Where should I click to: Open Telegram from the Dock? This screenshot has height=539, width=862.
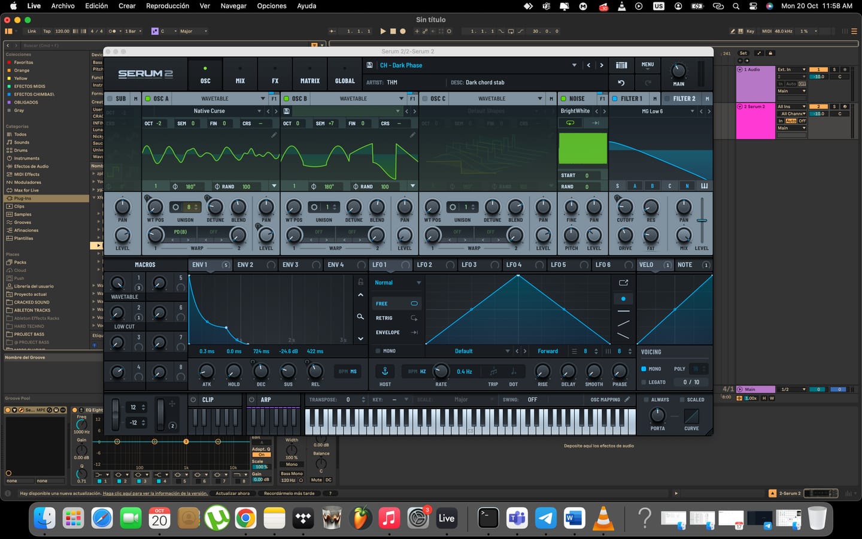[x=545, y=518]
